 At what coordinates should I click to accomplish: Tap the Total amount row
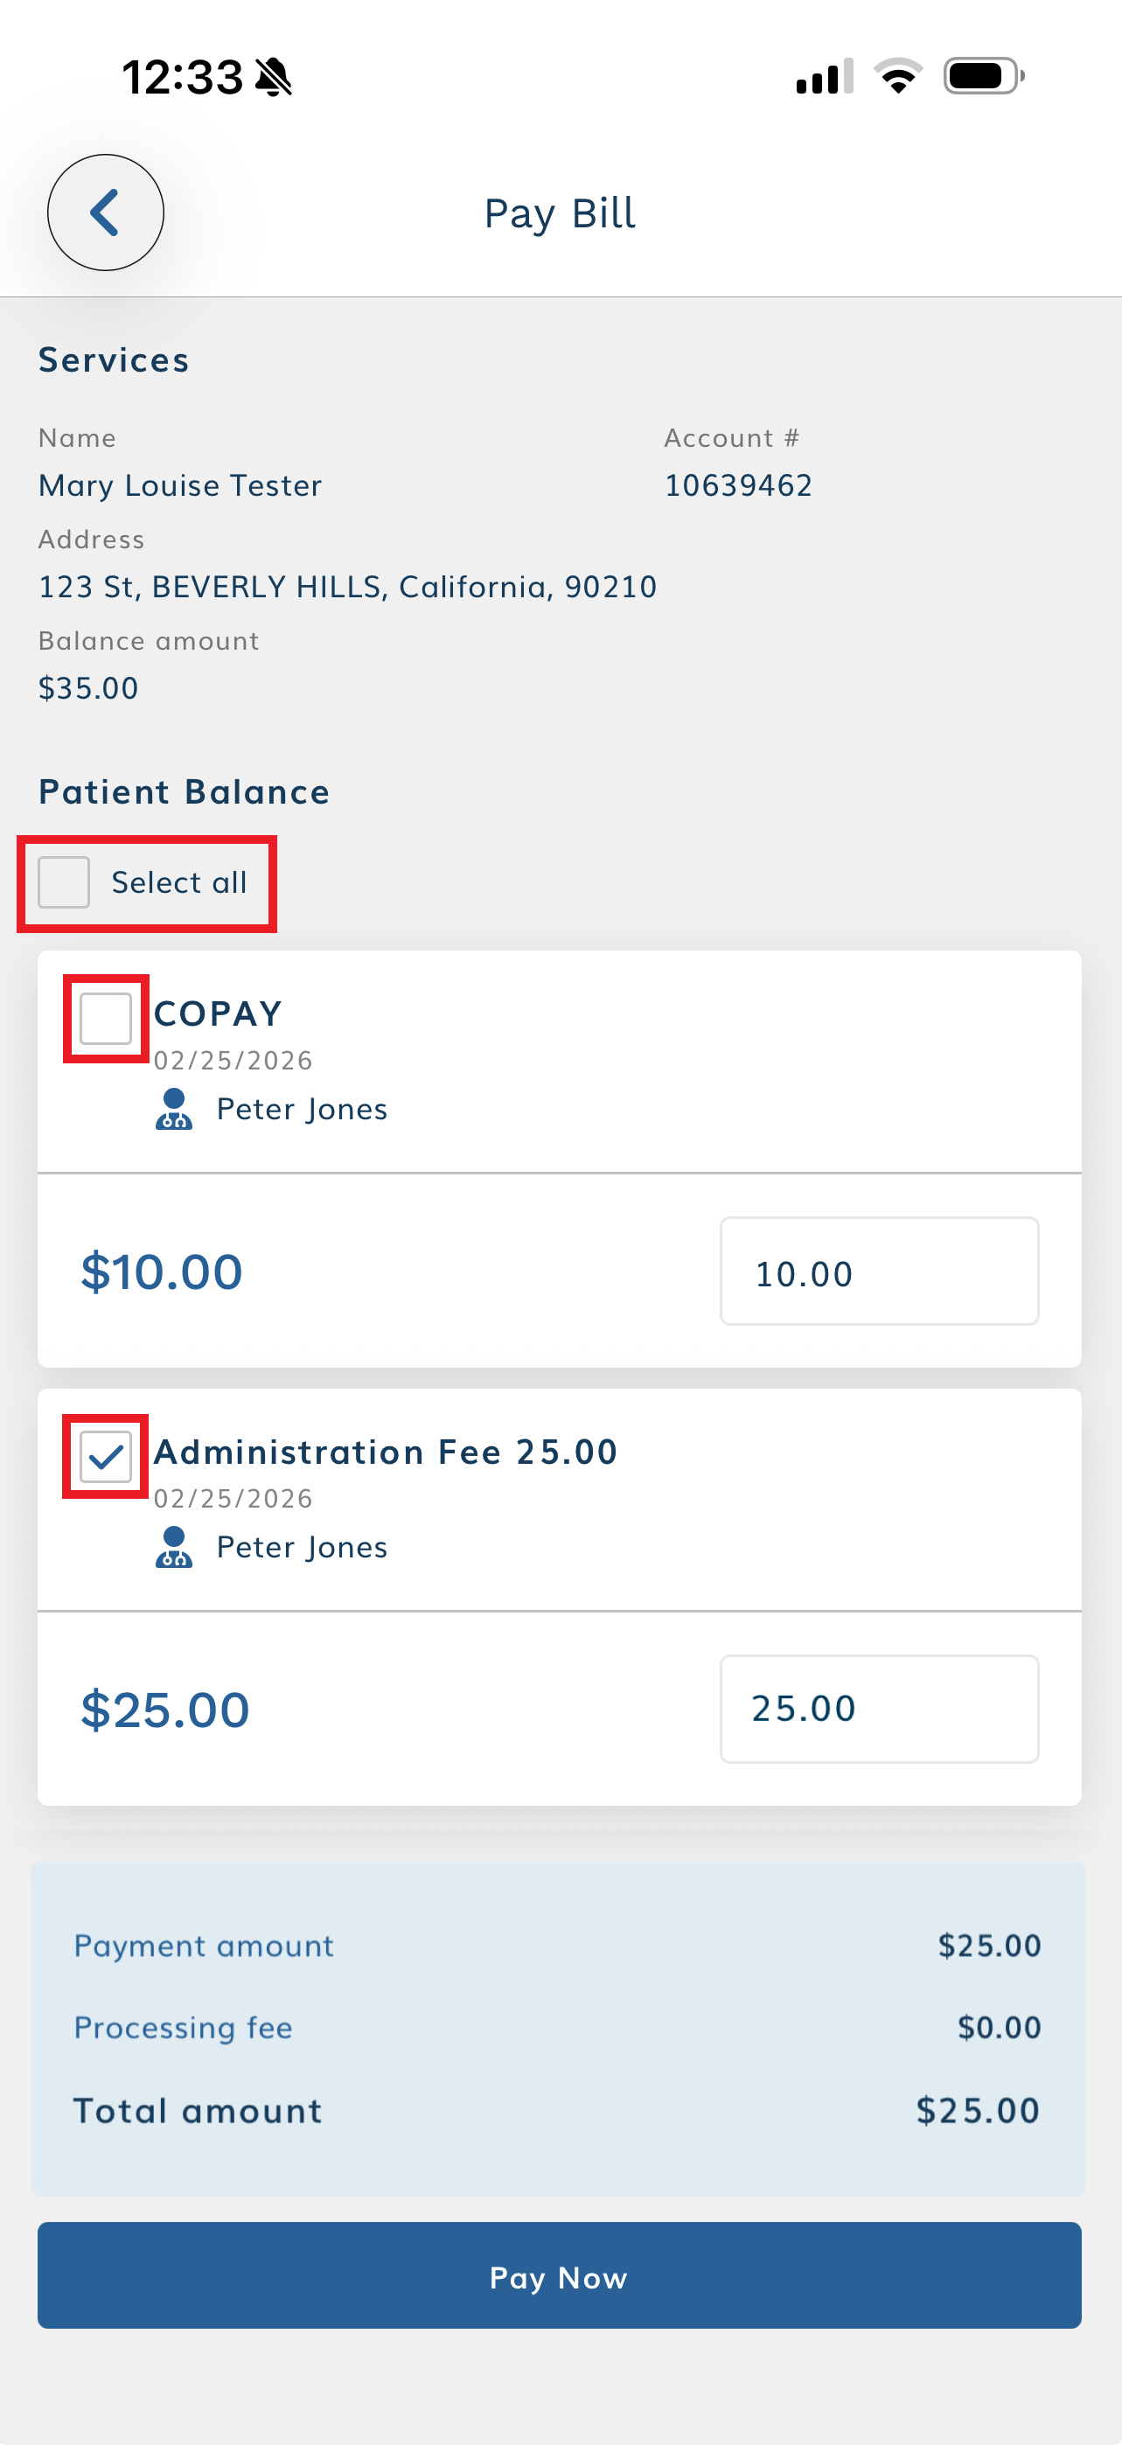(x=558, y=2111)
